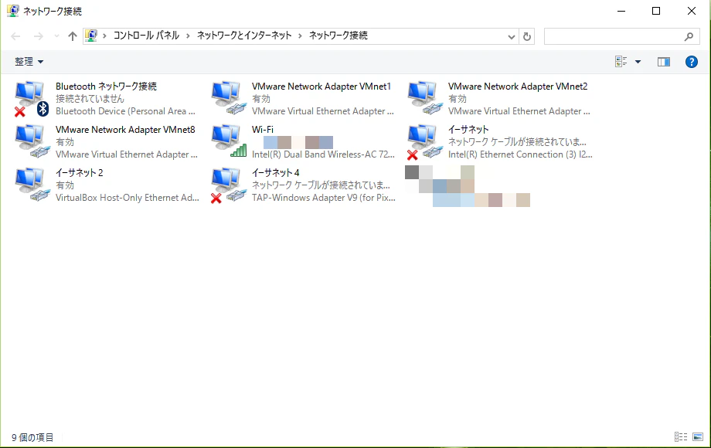
Task: Select the Wi-Fi connection icon
Action: (x=226, y=141)
